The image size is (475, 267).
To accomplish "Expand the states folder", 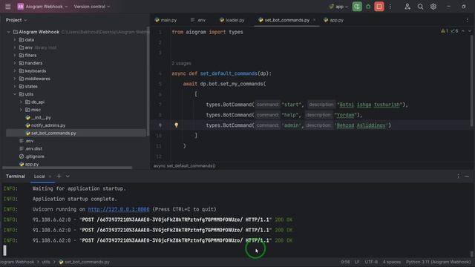I will tap(15, 86).
